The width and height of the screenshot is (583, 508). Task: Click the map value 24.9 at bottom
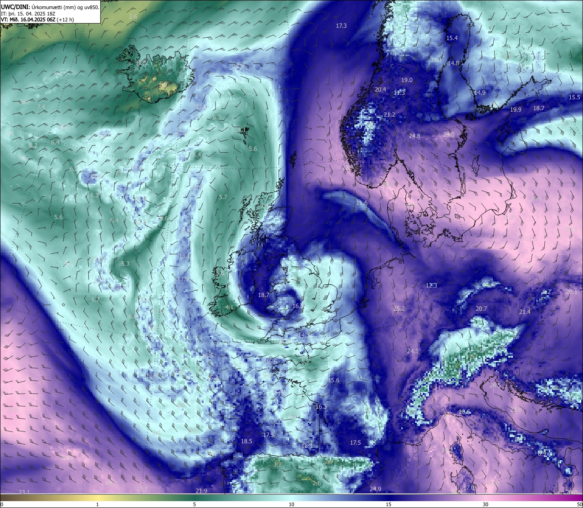point(375,489)
